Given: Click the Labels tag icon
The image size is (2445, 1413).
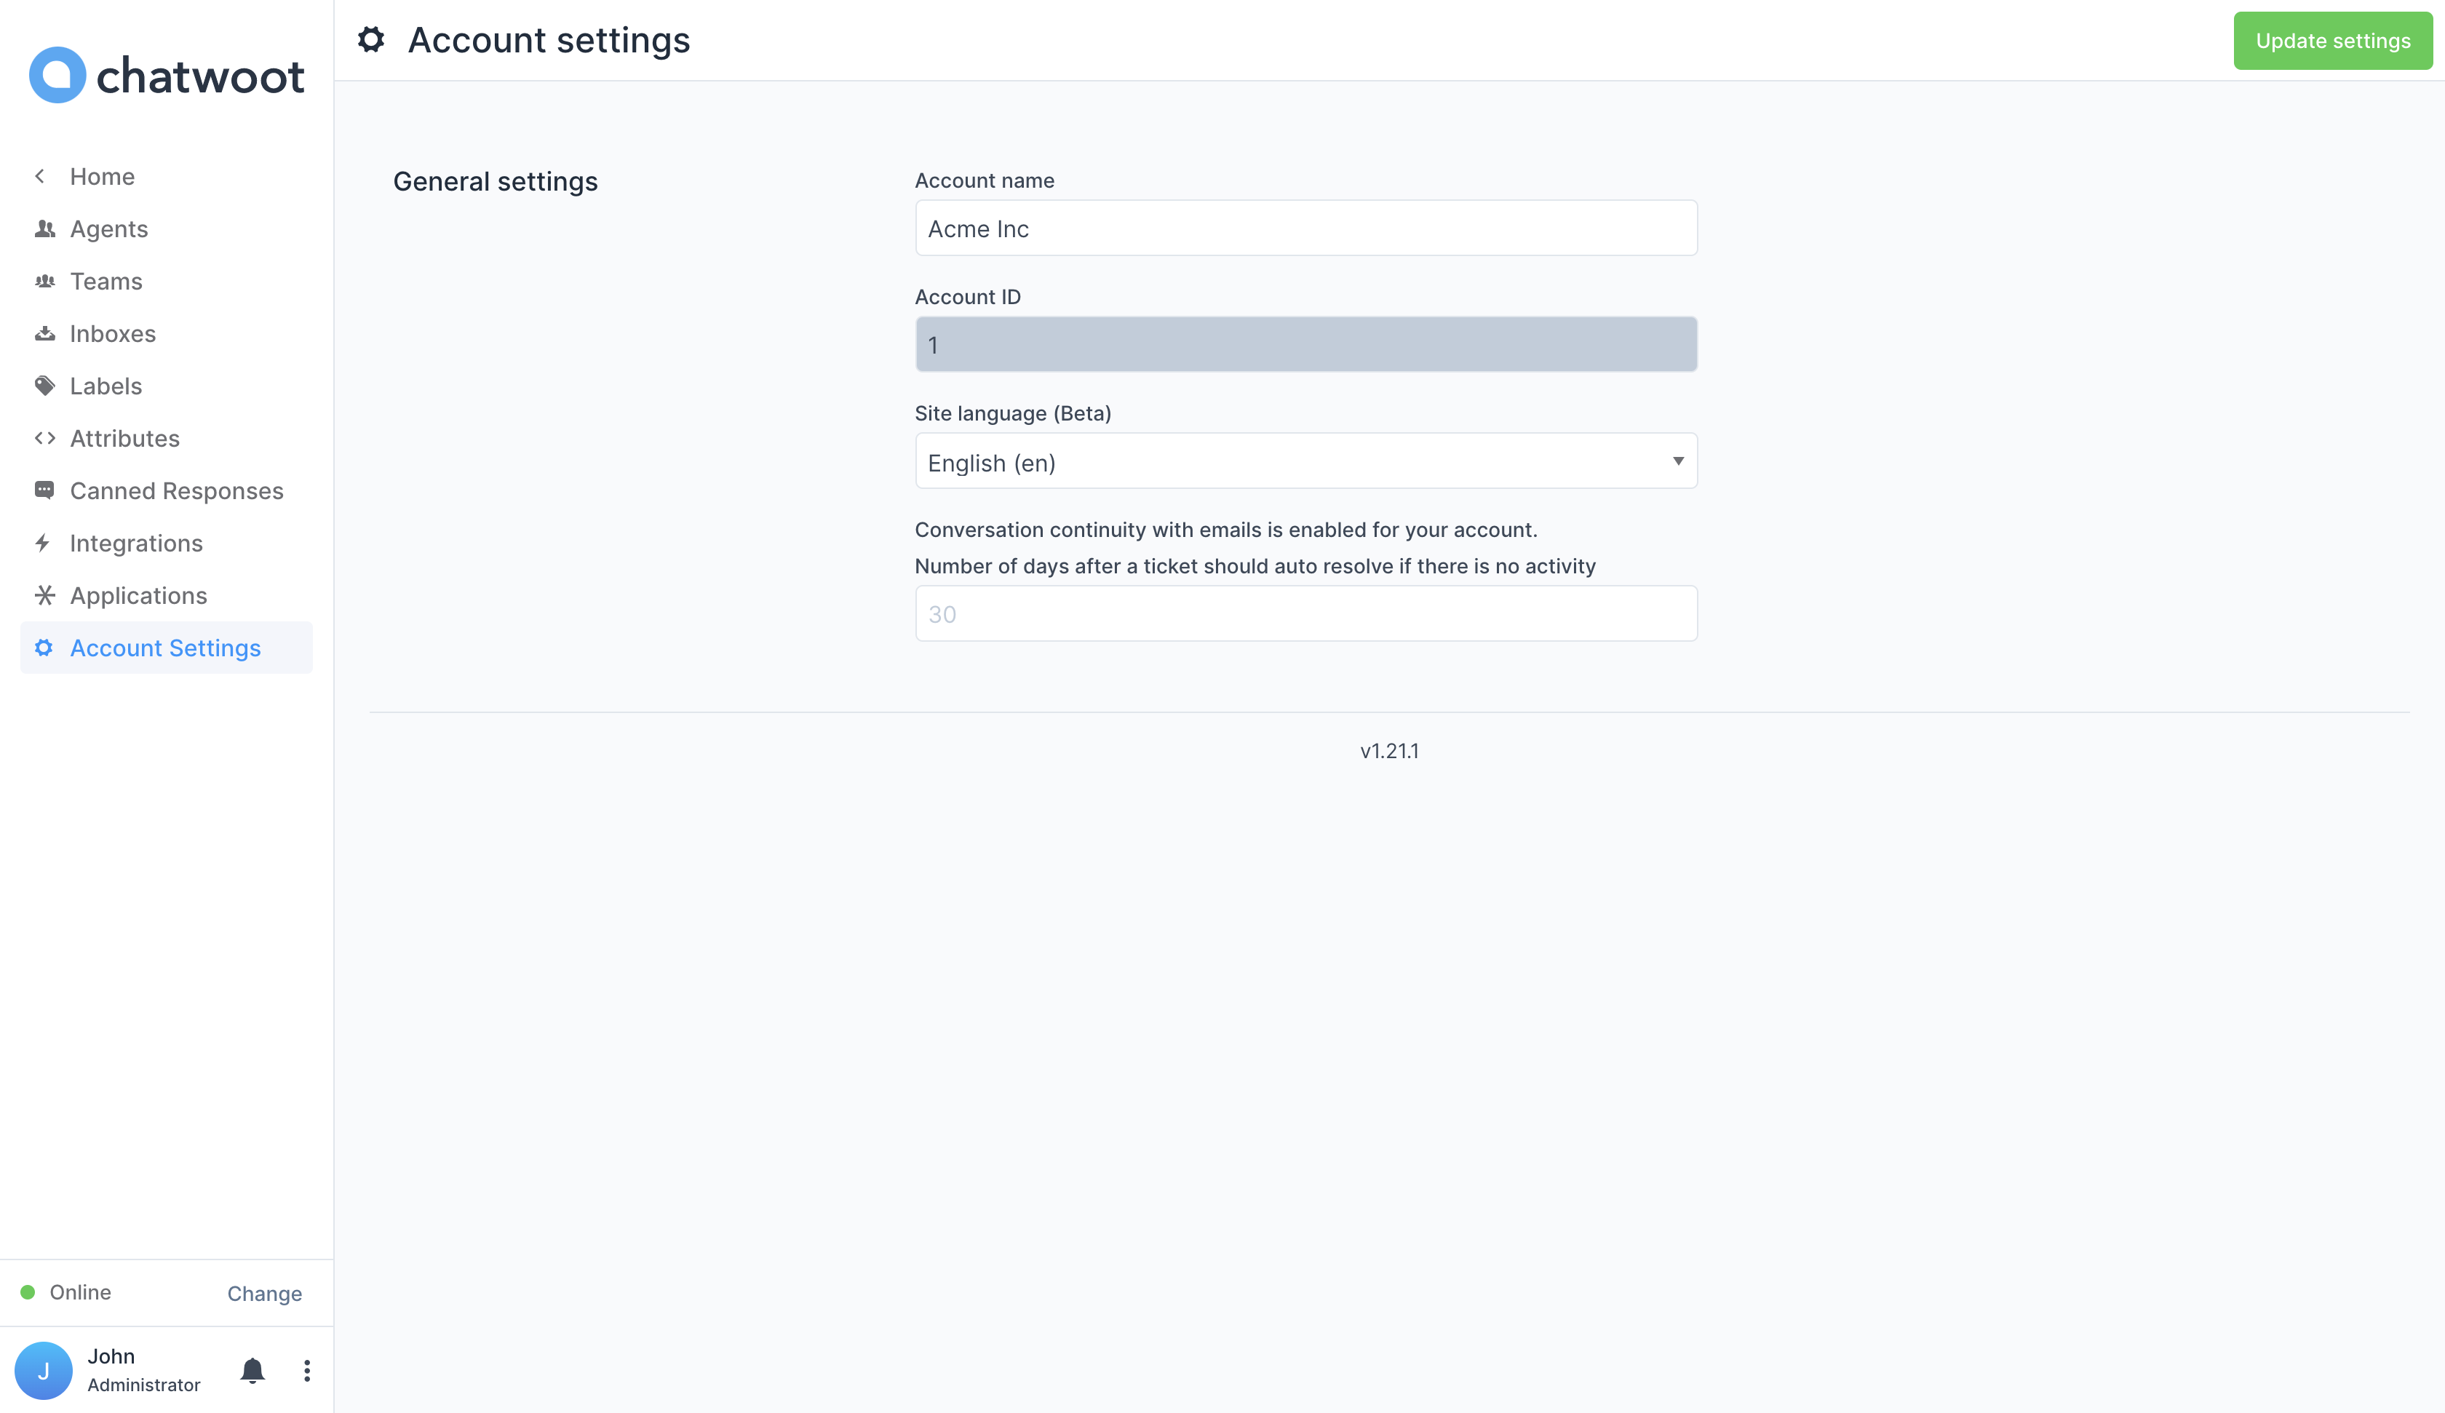Looking at the screenshot, I should click(x=44, y=386).
